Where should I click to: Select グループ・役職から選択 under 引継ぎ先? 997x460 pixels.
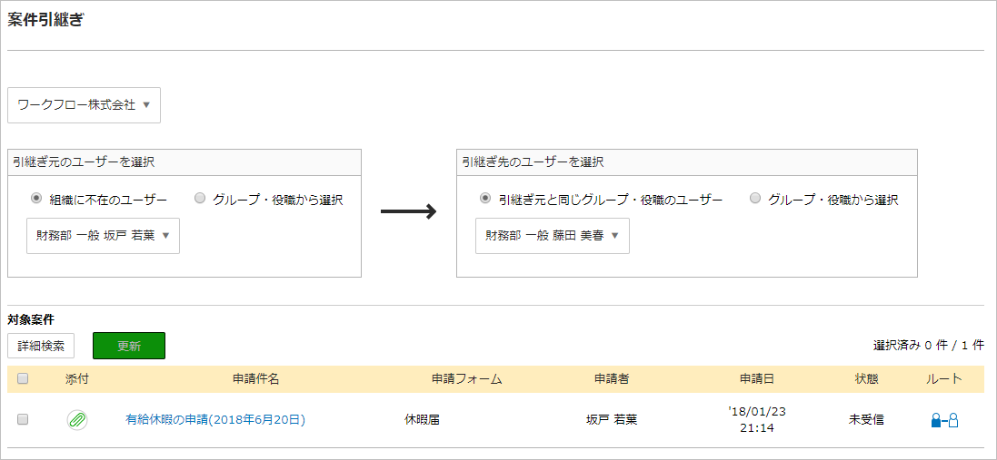tap(755, 199)
